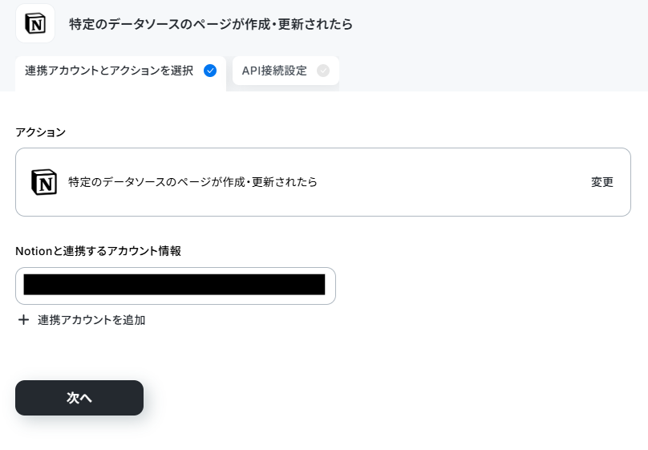Click the gray checkmark on API接続設定 tab
The height and width of the screenshot is (450, 648).
point(323,71)
